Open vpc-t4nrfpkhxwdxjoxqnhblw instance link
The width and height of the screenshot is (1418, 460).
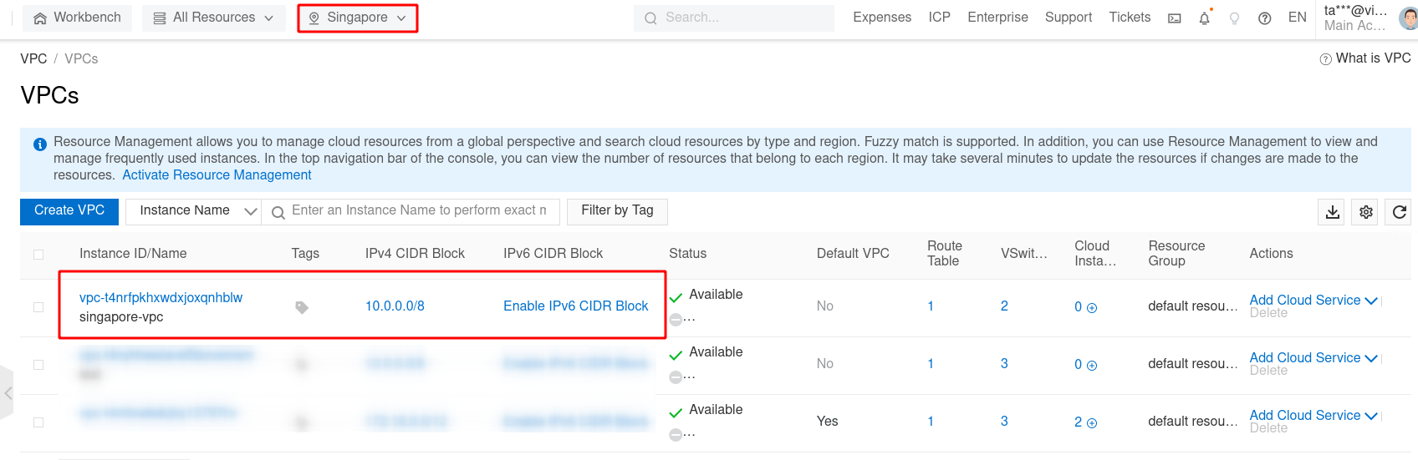(161, 298)
